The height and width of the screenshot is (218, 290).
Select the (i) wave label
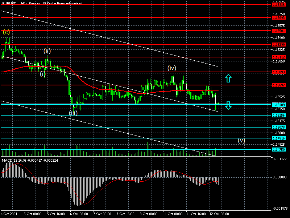43,74
